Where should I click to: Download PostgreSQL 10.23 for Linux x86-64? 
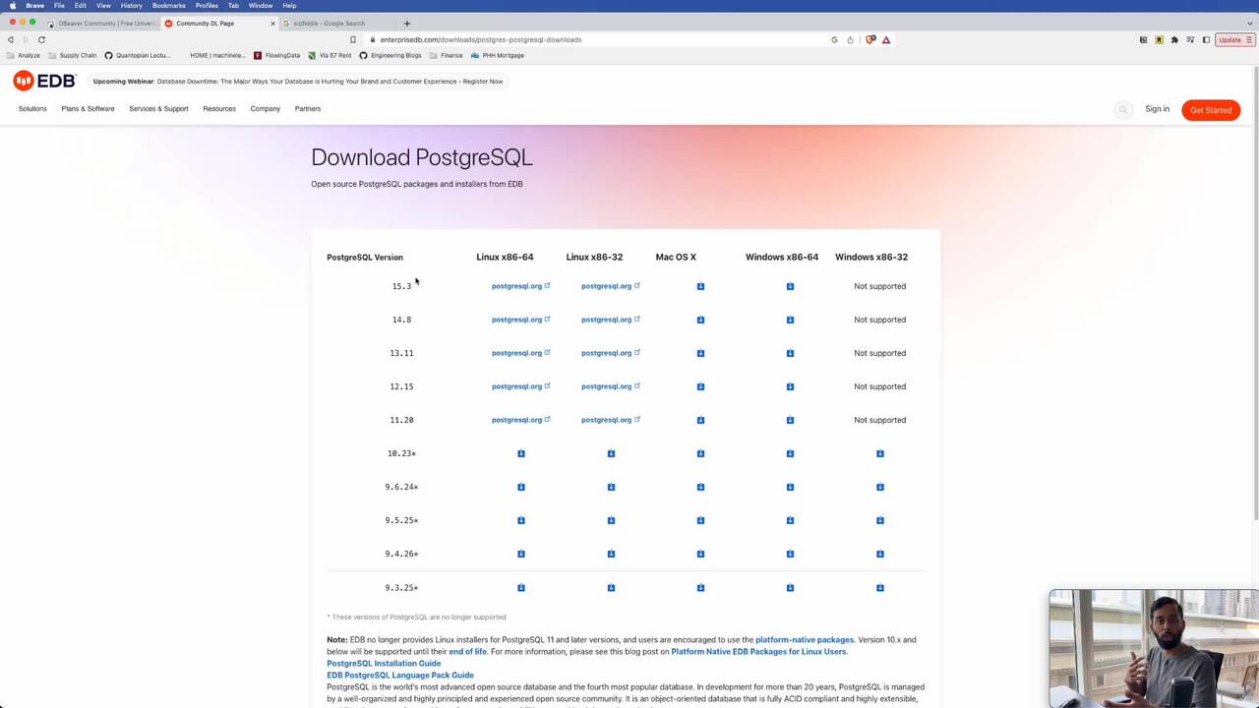[x=521, y=453]
